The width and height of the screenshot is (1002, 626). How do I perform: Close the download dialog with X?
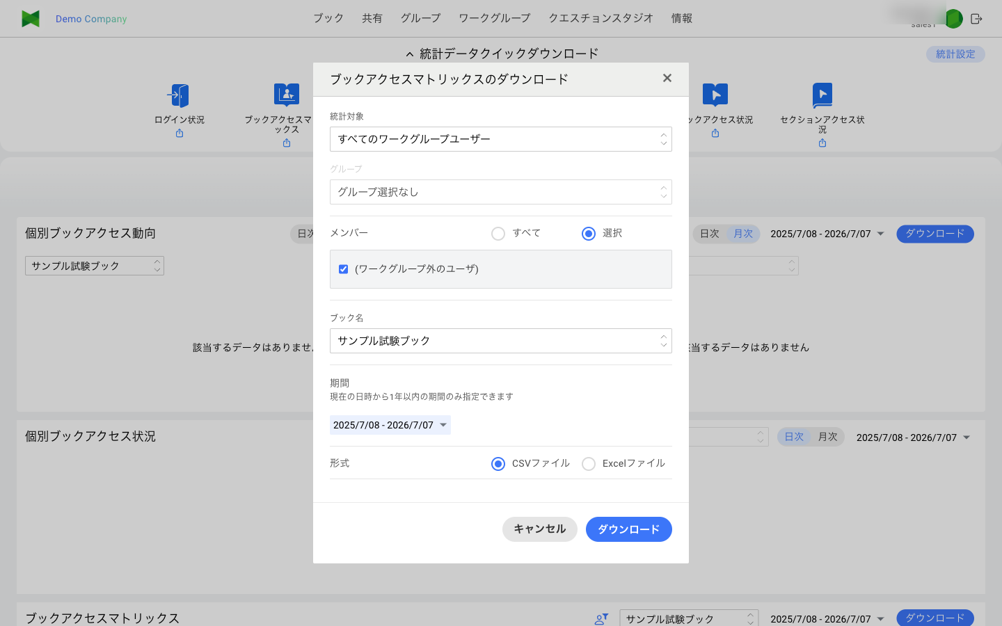667,78
